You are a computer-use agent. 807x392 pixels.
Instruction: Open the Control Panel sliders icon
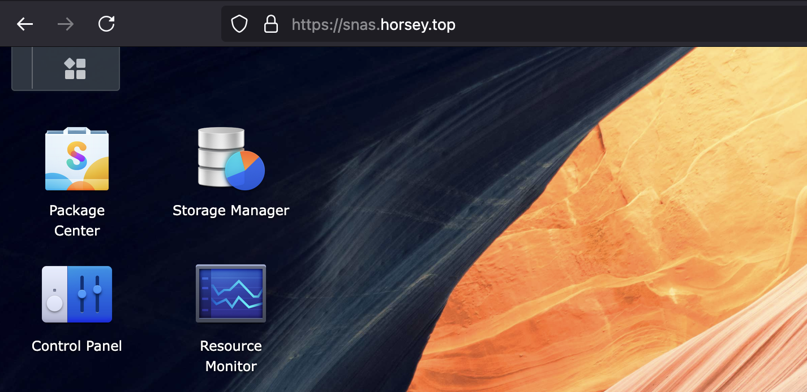[x=77, y=294]
